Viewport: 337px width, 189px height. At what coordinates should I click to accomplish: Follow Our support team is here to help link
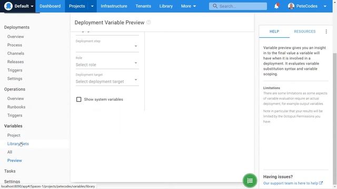pos(291,183)
